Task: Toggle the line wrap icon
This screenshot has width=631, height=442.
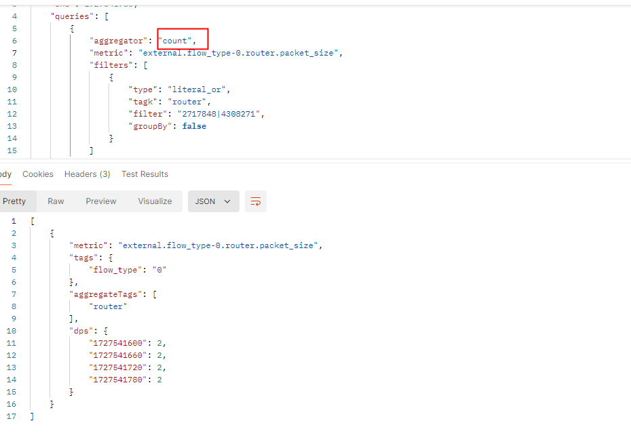Action: 256,201
